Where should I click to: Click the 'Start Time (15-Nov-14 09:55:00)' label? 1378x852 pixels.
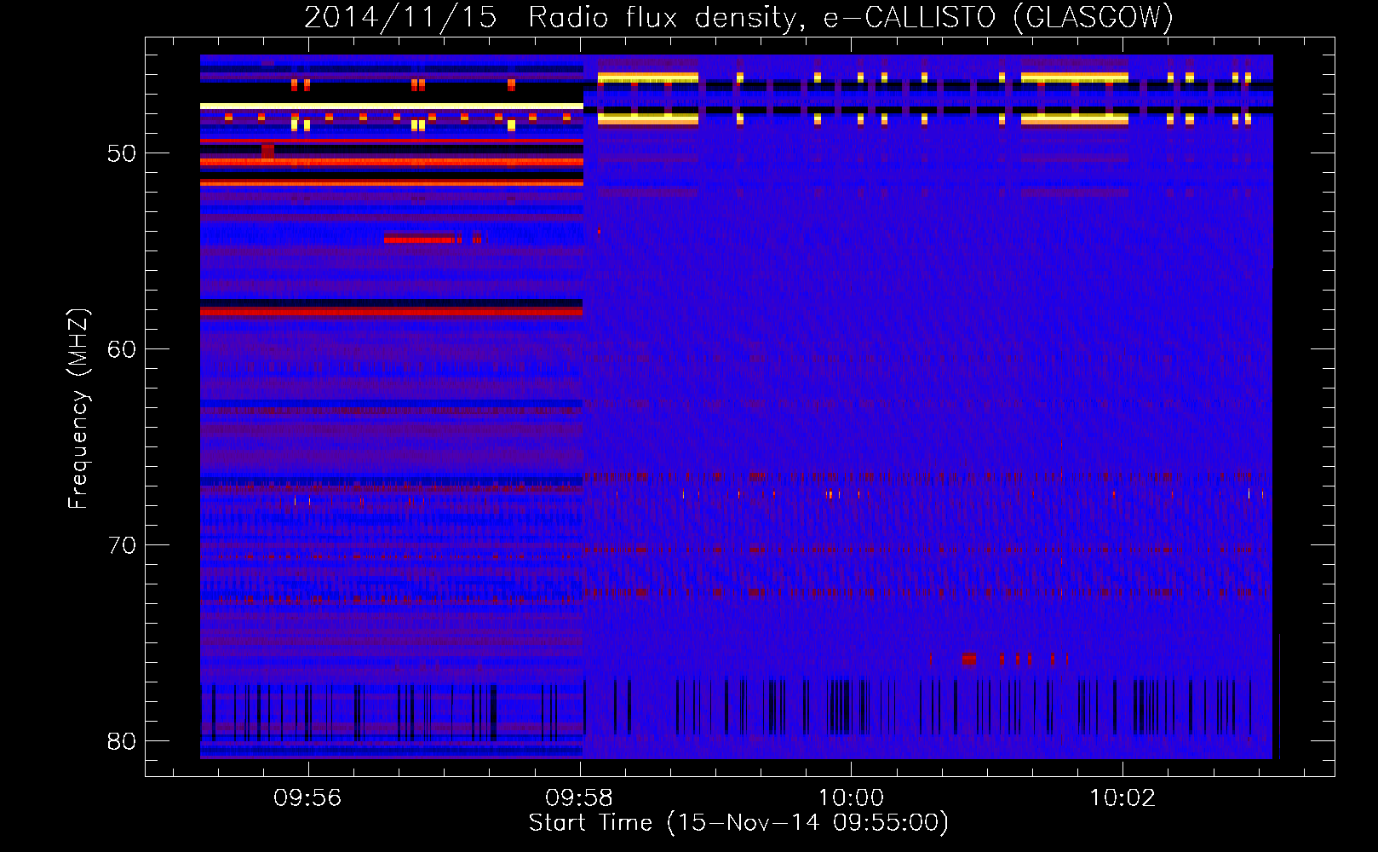[x=738, y=823]
